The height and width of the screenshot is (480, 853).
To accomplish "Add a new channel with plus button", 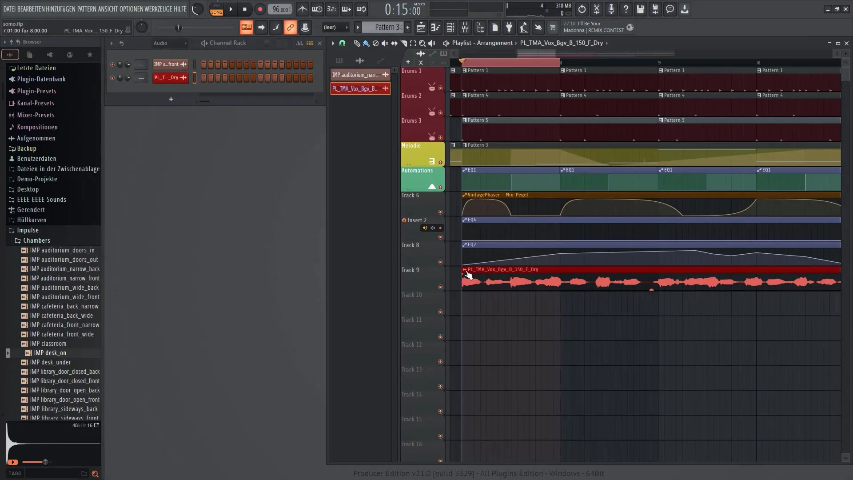I will point(171,99).
